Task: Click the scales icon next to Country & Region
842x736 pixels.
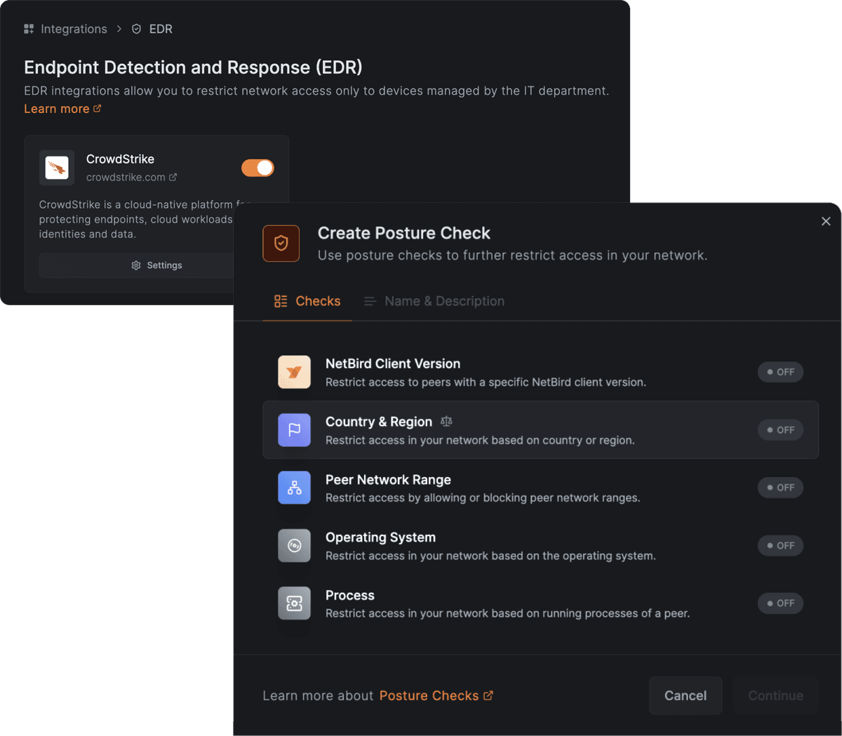Action: tap(446, 422)
